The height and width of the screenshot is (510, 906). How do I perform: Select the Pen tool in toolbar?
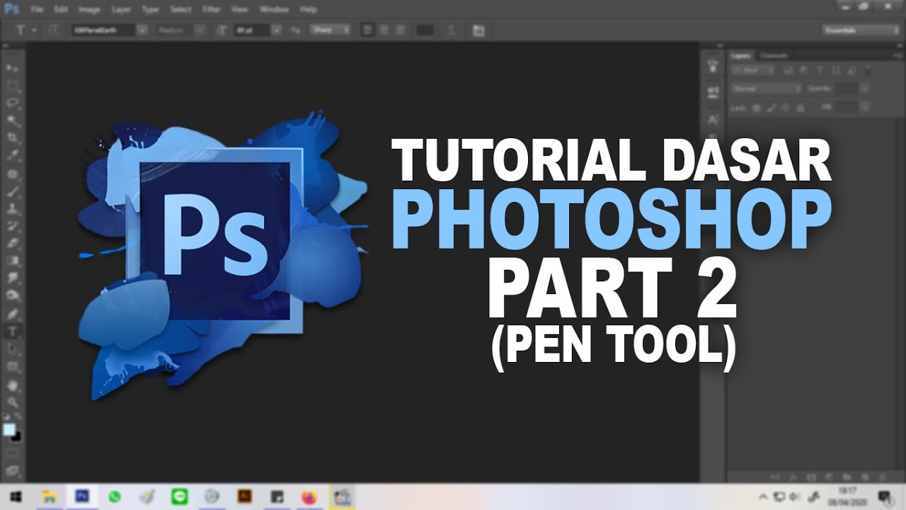click(x=13, y=314)
